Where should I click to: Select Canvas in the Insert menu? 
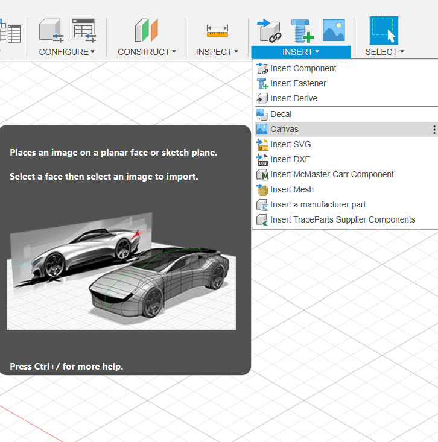pos(347,129)
